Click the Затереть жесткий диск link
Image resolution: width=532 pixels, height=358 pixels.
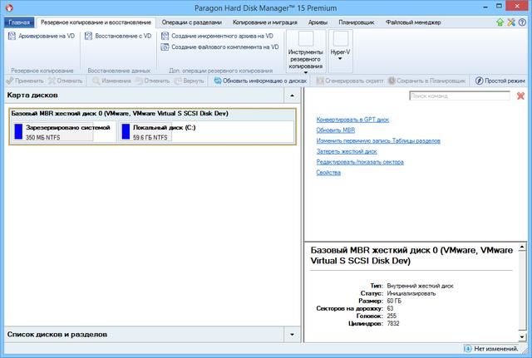click(346, 152)
